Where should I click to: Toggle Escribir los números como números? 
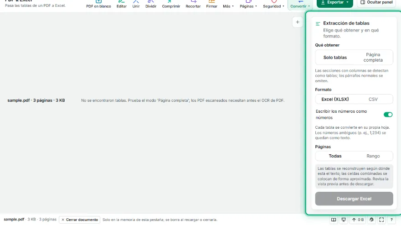[x=388, y=115]
